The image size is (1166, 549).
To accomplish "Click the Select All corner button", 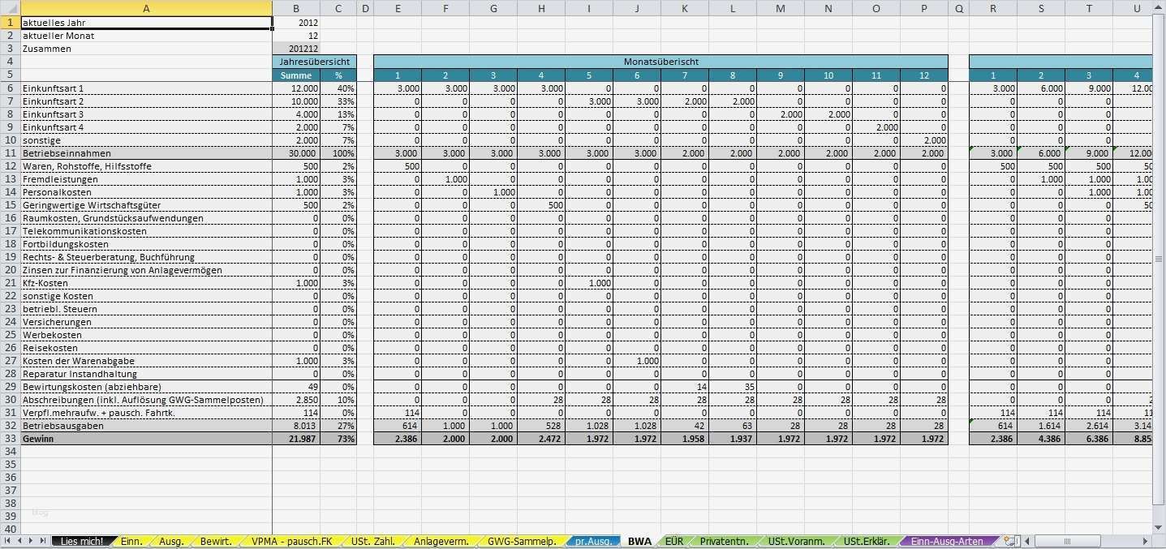I will coord(9,8).
